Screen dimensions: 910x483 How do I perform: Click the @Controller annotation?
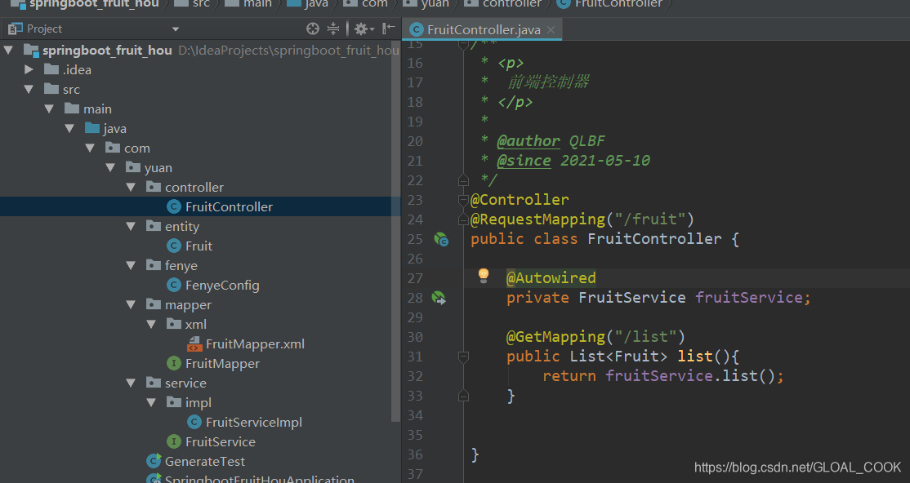(x=520, y=200)
